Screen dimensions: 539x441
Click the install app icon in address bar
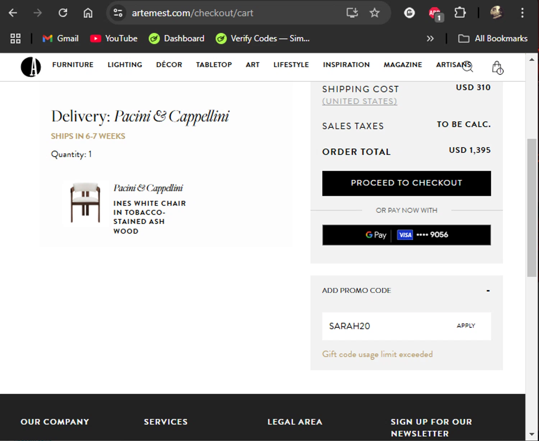coord(352,13)
